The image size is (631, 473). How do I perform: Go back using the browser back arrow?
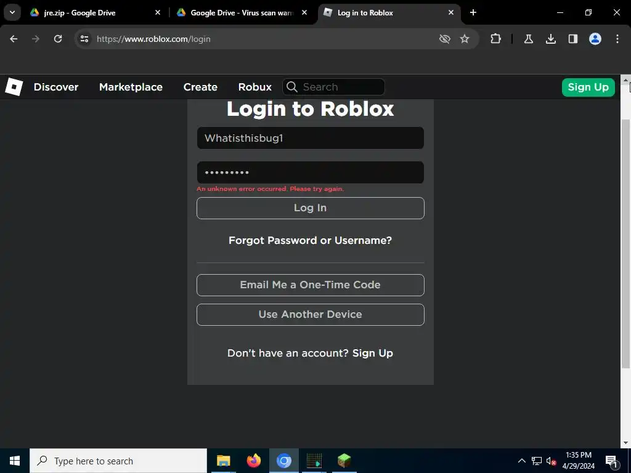point(14,39)
